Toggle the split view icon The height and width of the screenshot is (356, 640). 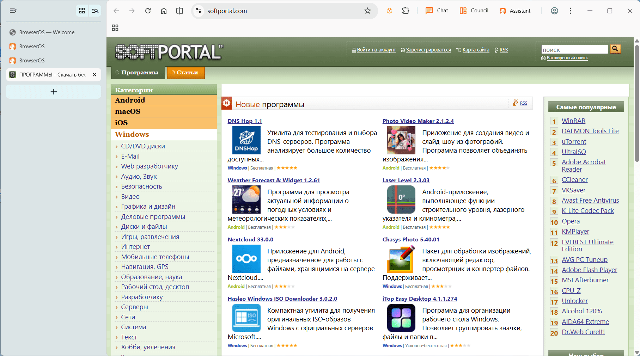coord(180,11)
